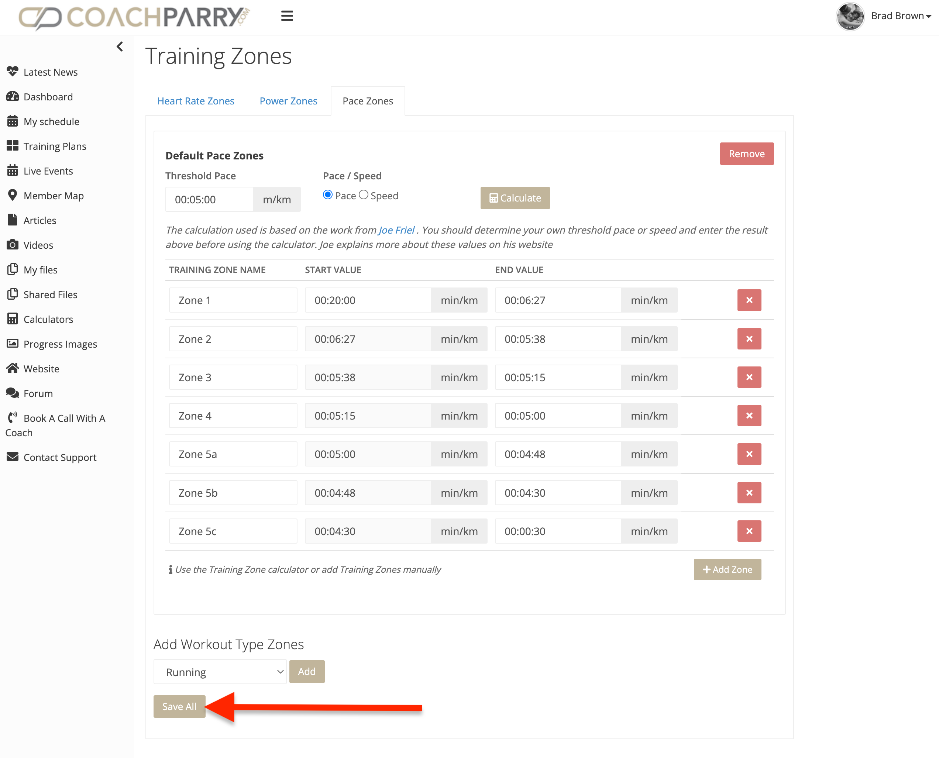
Task: Select the Speed radio button
Action: [363, 195]
